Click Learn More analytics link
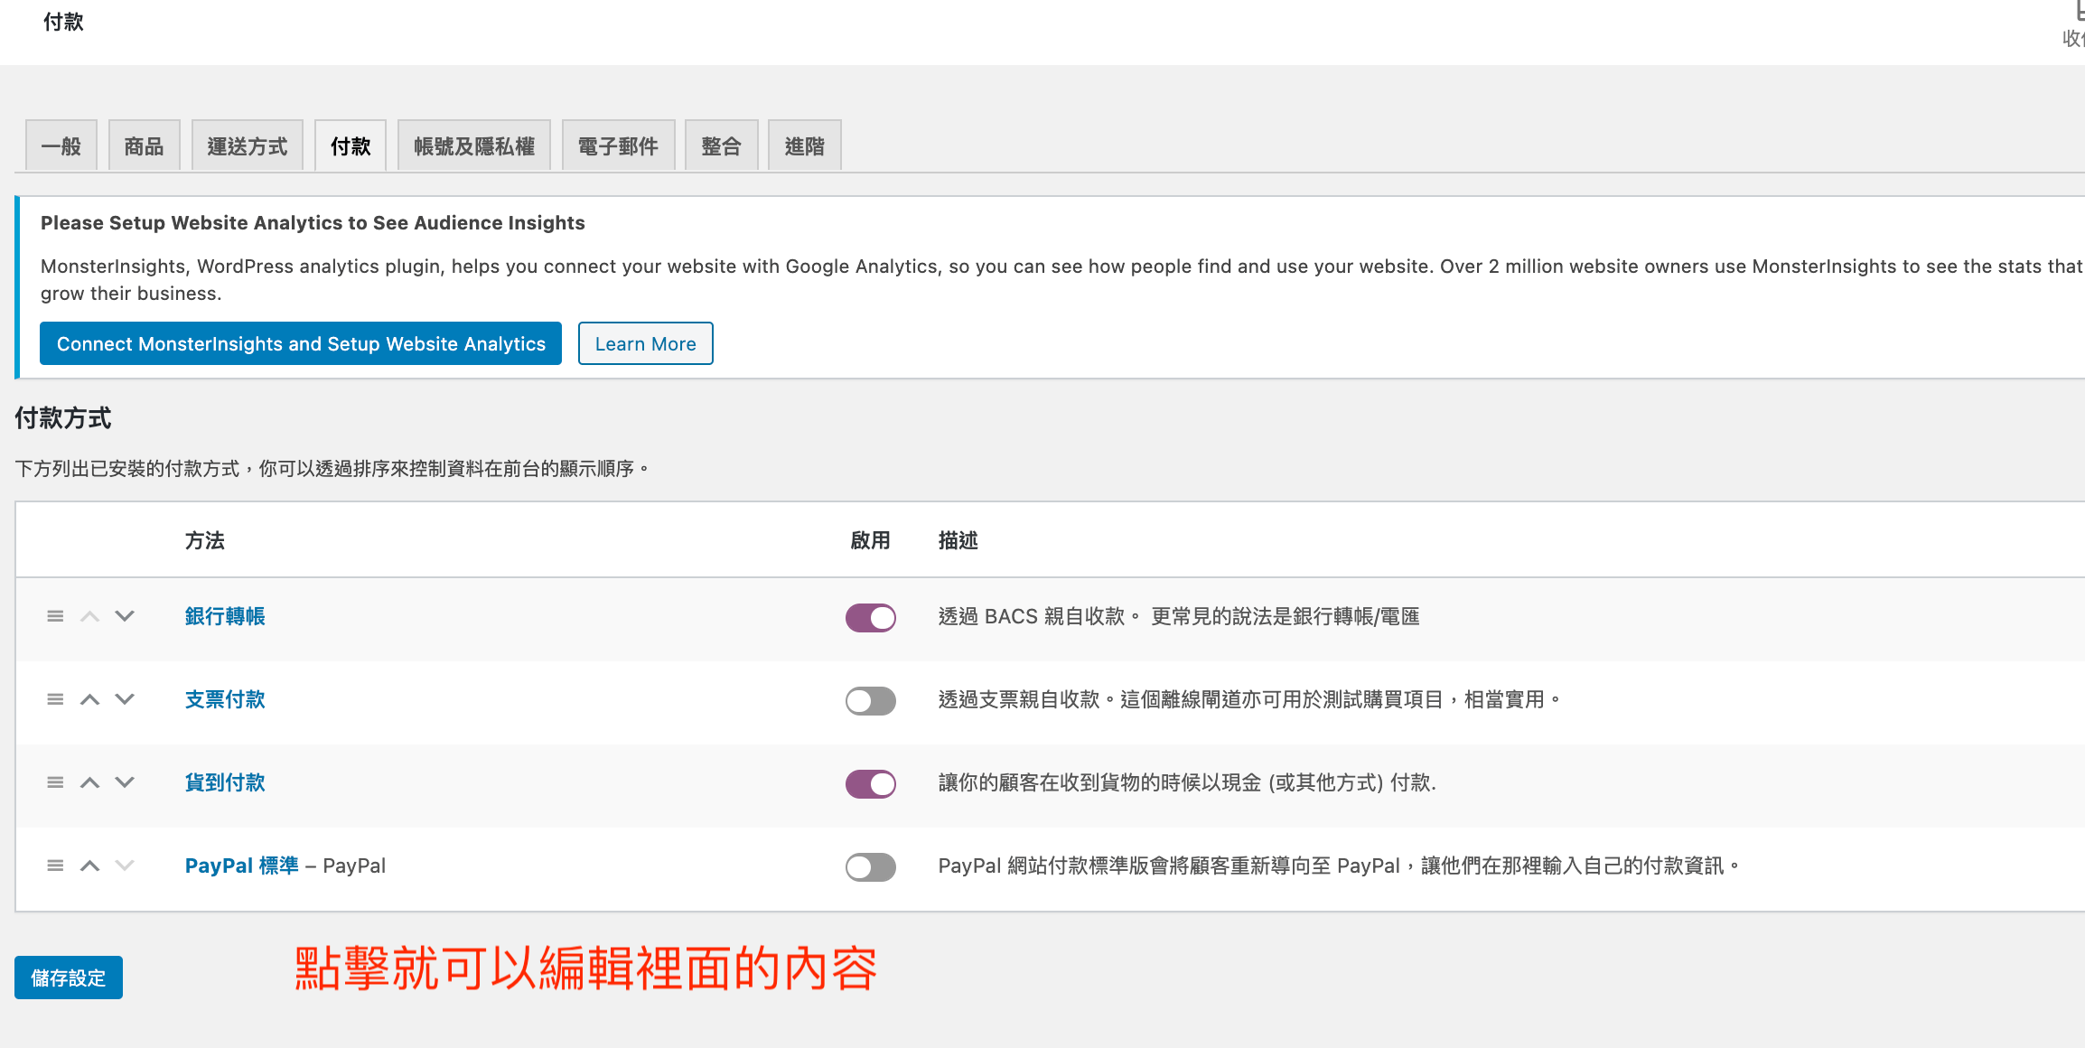2085x1048 pixels. (x=647, y=343)
